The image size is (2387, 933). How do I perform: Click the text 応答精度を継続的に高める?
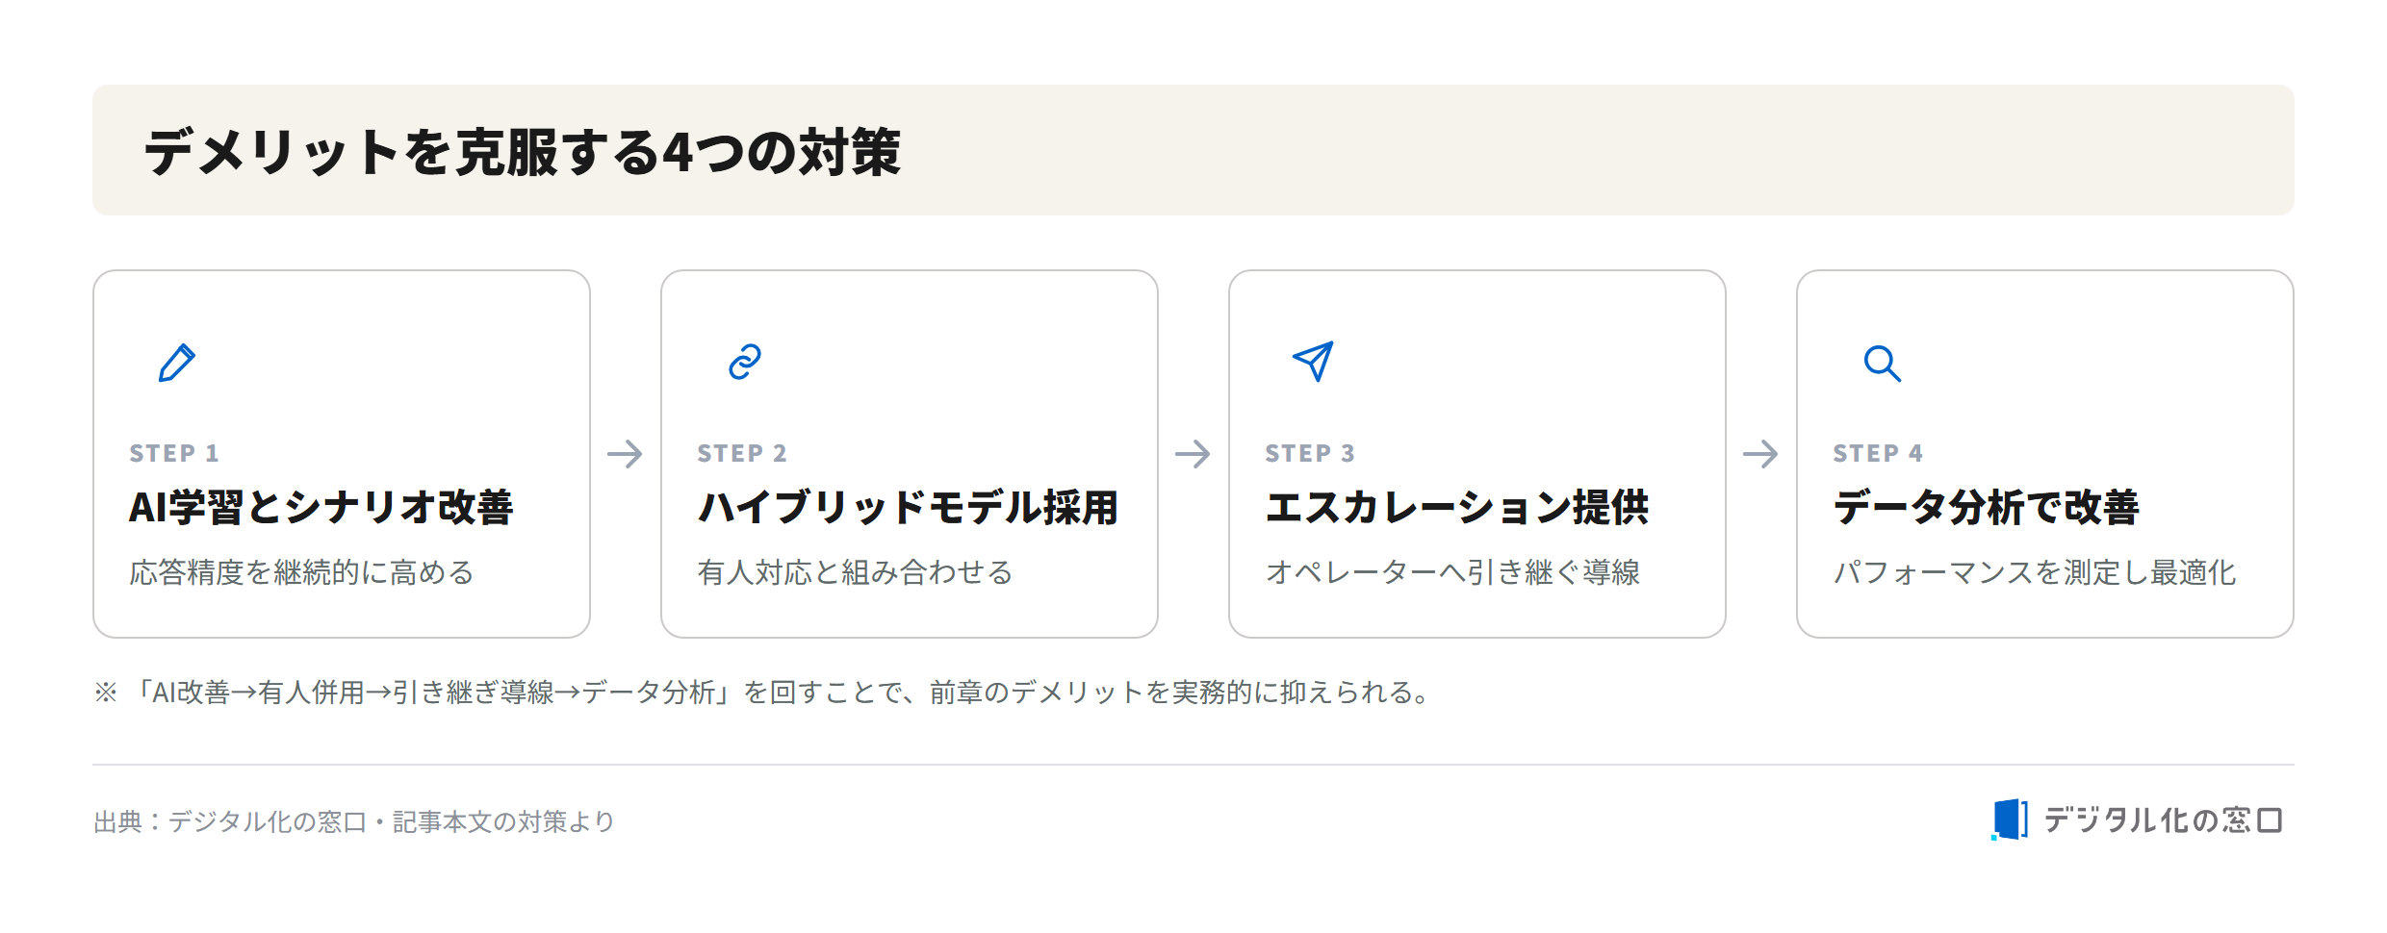point(302,572)
